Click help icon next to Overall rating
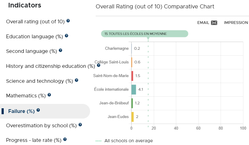The image size is (249, 145). (x=68, y=21)
